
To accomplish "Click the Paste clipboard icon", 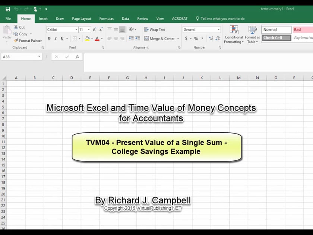I will point(7,30).
